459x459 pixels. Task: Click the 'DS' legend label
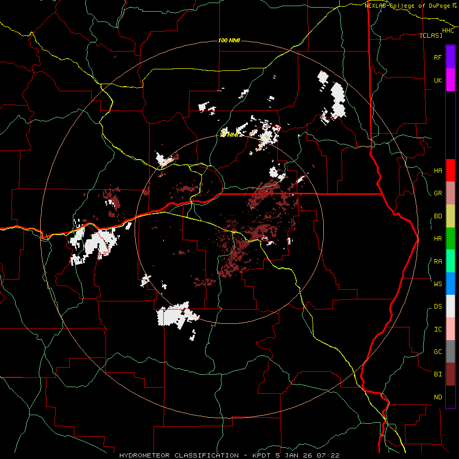coord(438,306)
